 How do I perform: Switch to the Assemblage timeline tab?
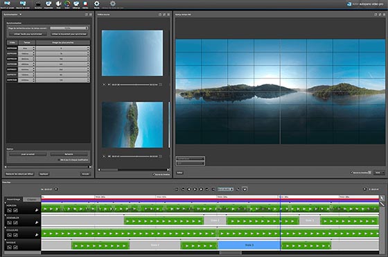click(14, 200)
